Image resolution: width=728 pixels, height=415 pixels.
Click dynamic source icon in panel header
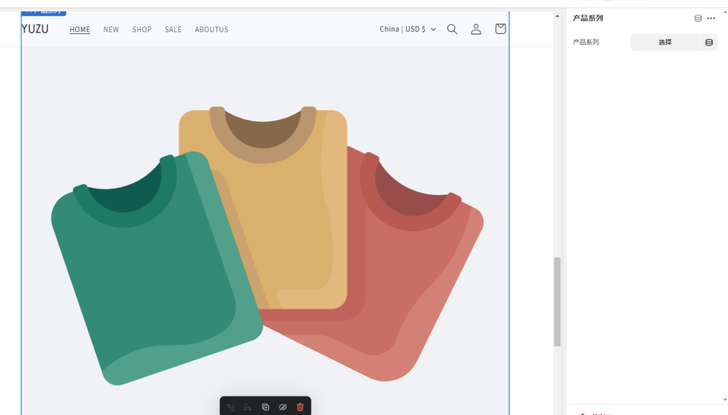(698, 18)
